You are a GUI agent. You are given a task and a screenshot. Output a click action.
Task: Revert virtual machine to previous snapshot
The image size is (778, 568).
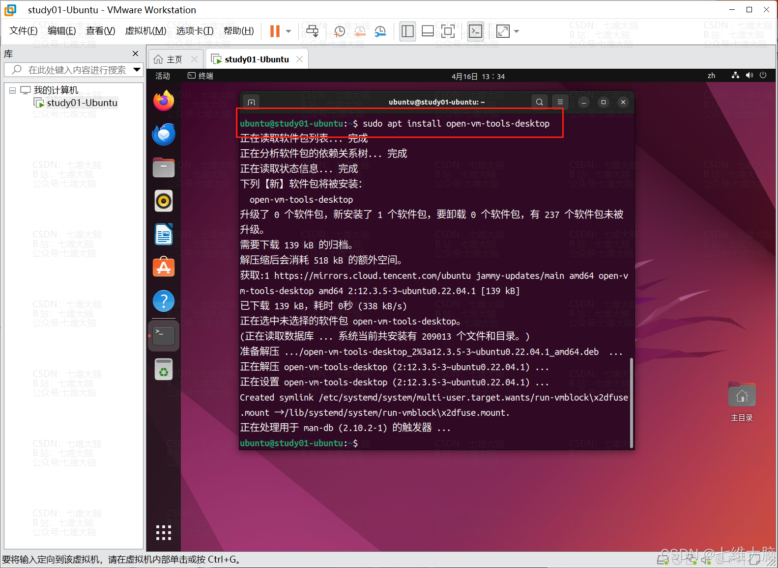pos(360,31)
